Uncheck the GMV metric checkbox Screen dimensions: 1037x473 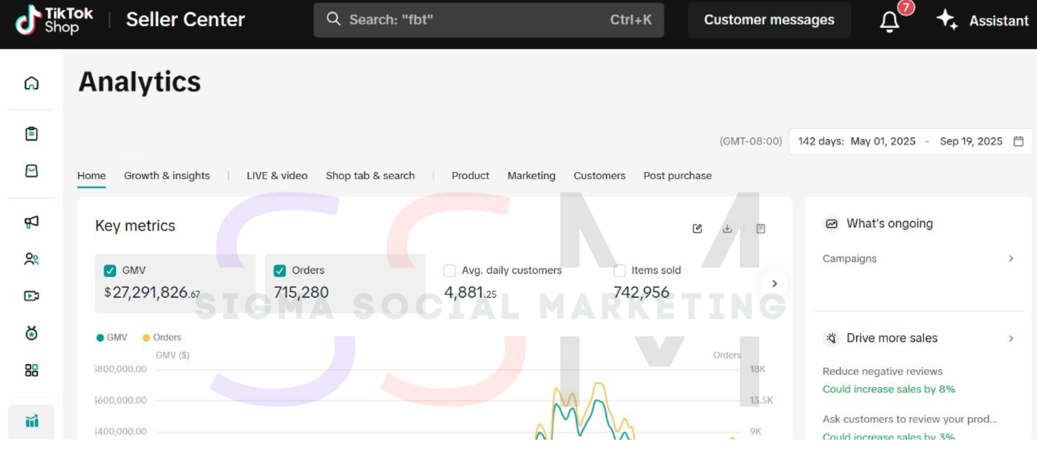(x=110, y=271)
